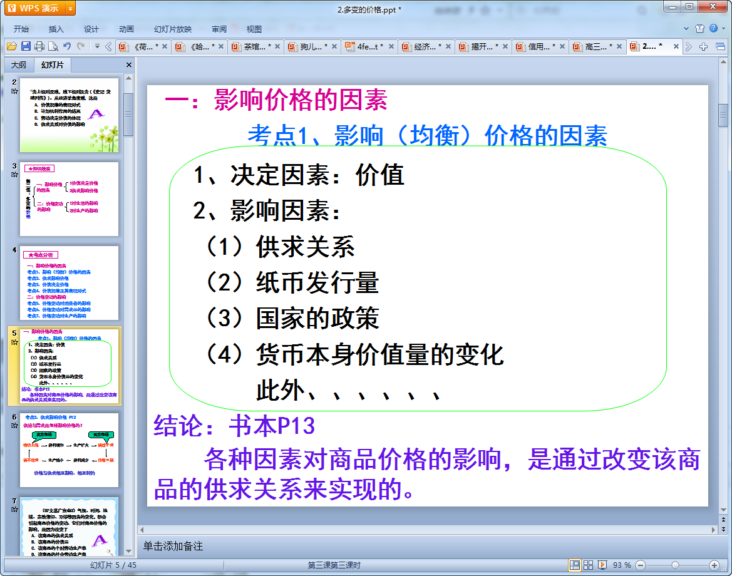Open the dropdown arrow beside the help icon
Screen dimensions: 732x576
pos(724,28)
